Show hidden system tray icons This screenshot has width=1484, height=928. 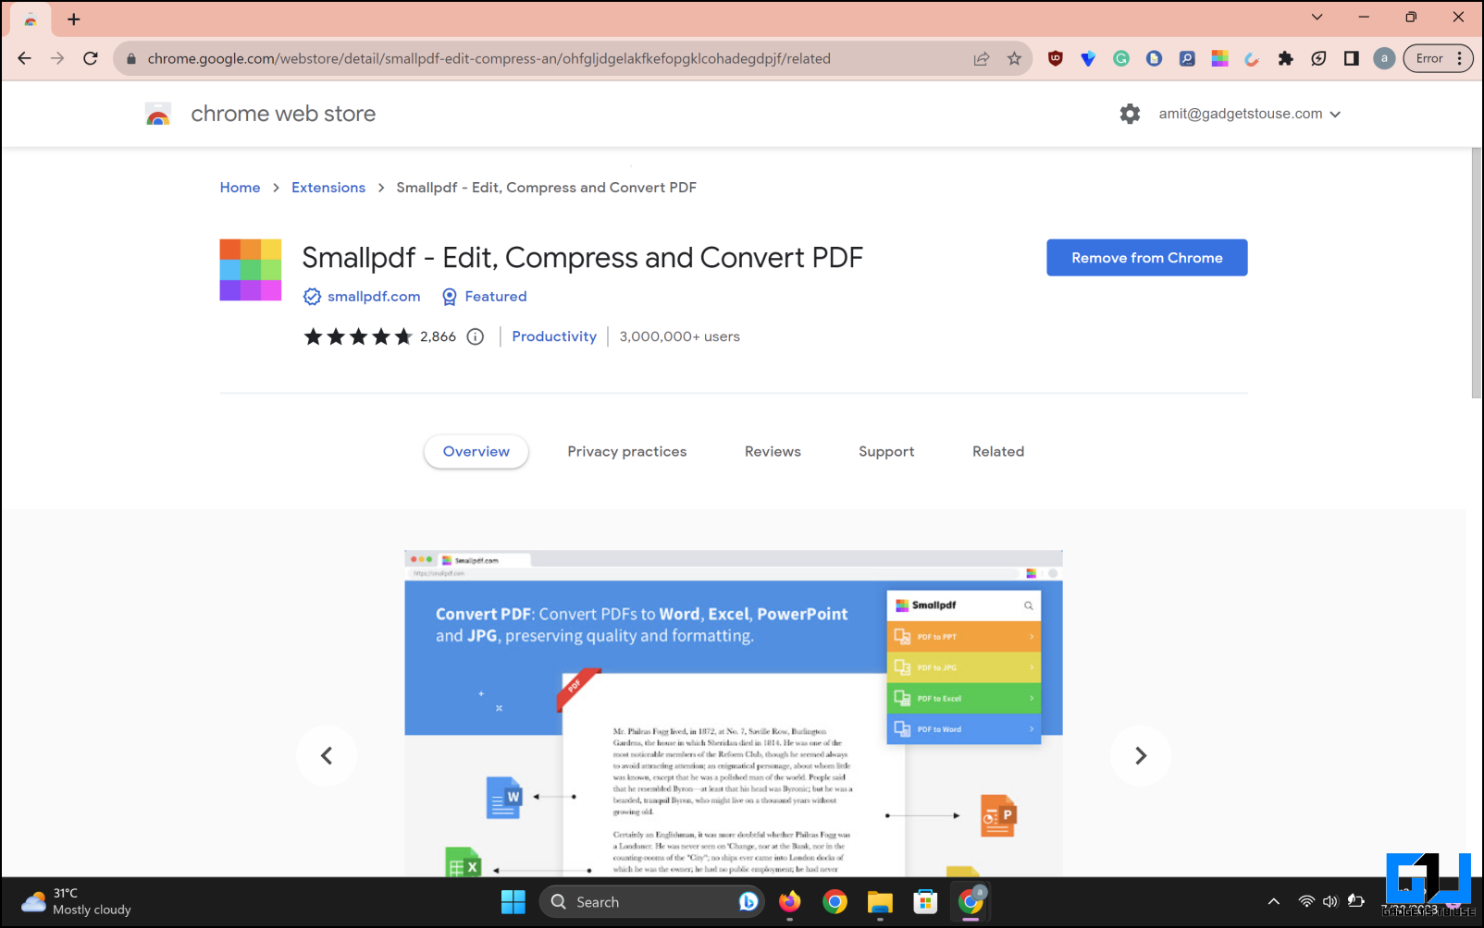pos(1274,901)
